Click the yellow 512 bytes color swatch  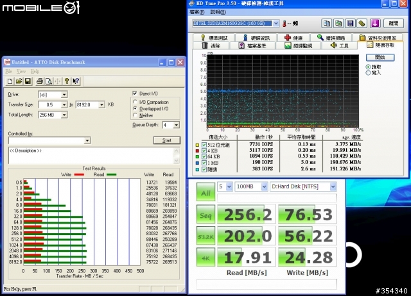pyautogui.click(x=197, y=145)
